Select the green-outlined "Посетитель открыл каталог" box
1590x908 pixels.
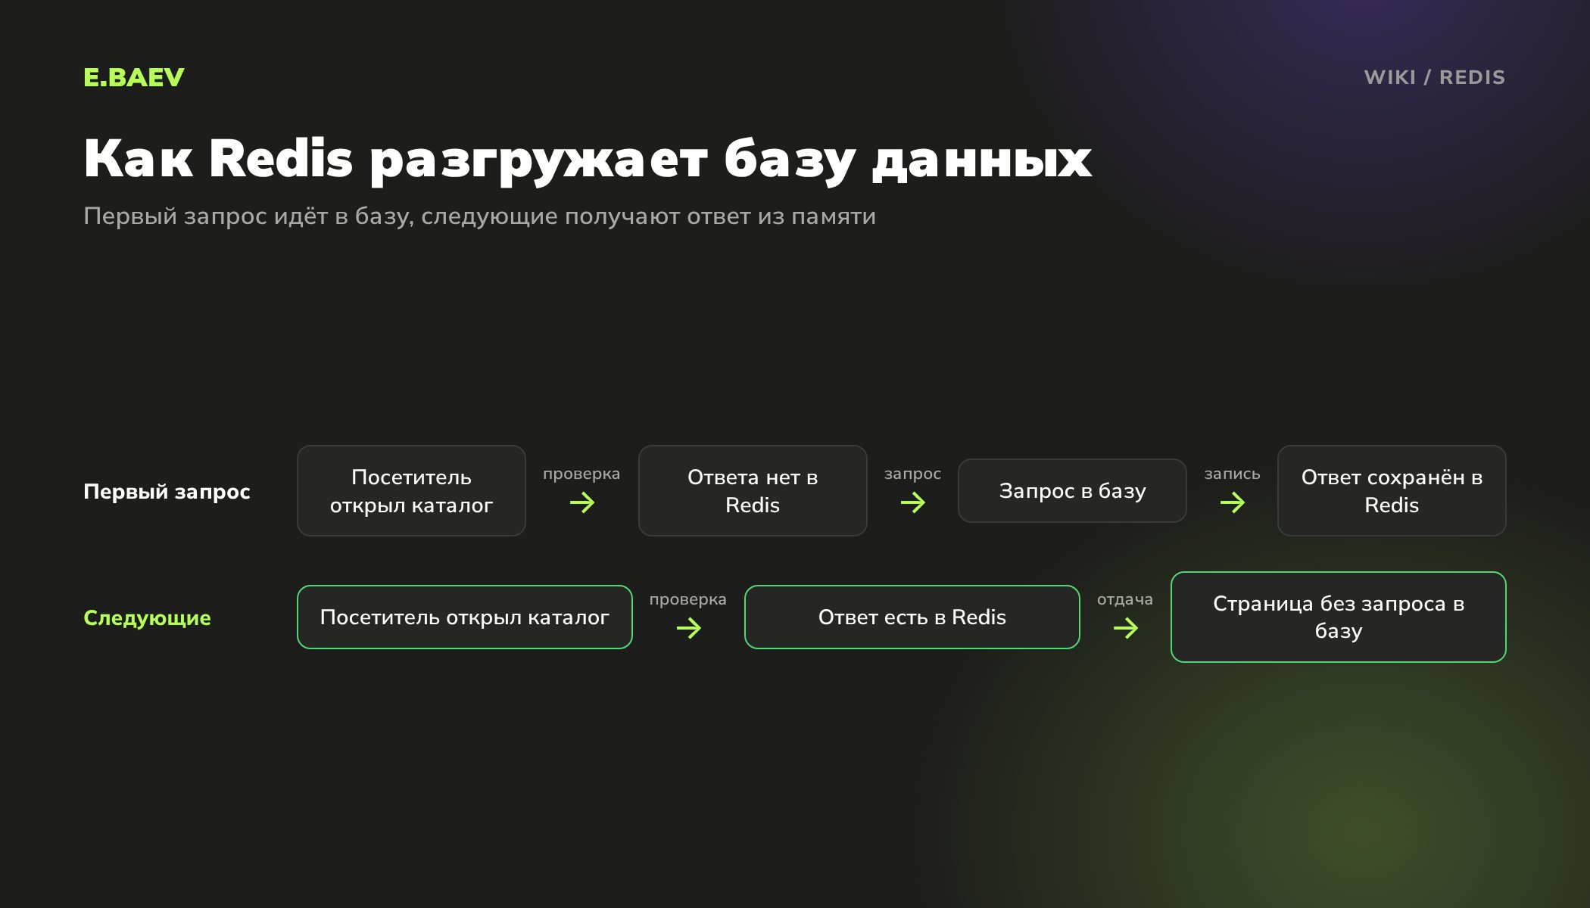point(465,617)
